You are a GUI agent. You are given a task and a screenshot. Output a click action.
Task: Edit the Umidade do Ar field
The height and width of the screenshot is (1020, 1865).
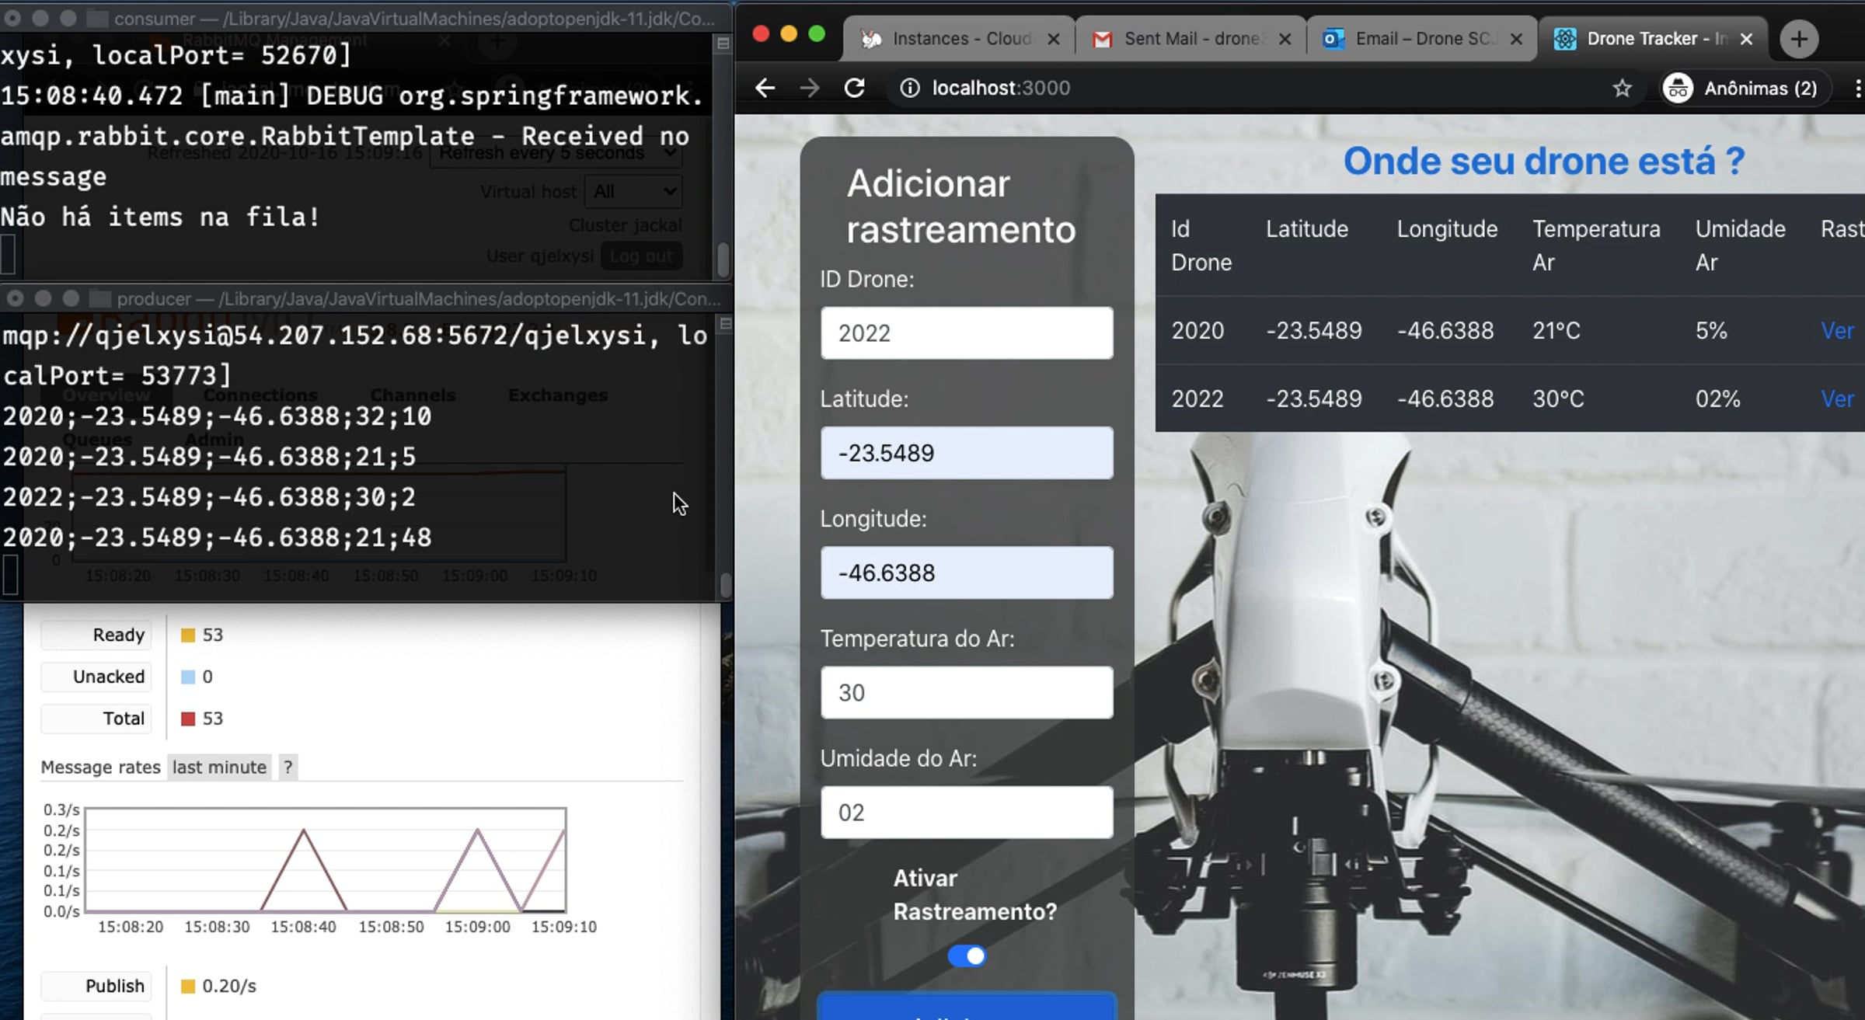point(967,813)
